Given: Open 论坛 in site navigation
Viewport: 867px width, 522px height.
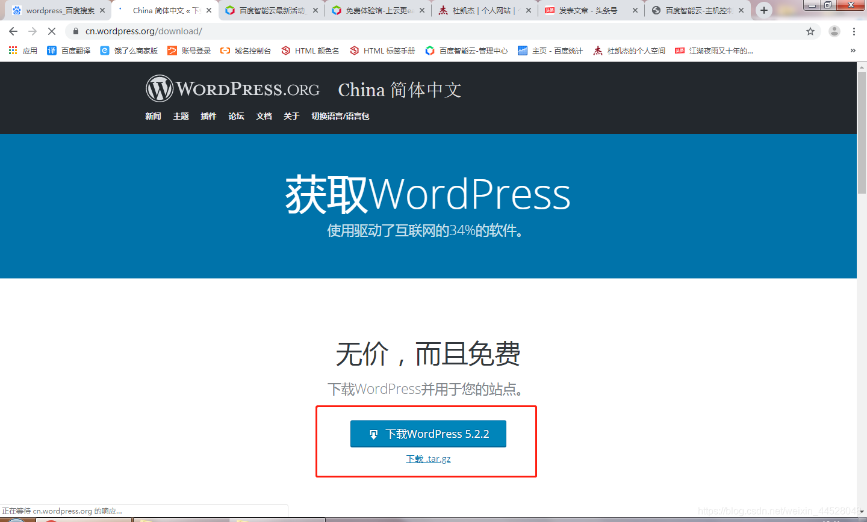Looking at the screenshot, I should point(236,116).
